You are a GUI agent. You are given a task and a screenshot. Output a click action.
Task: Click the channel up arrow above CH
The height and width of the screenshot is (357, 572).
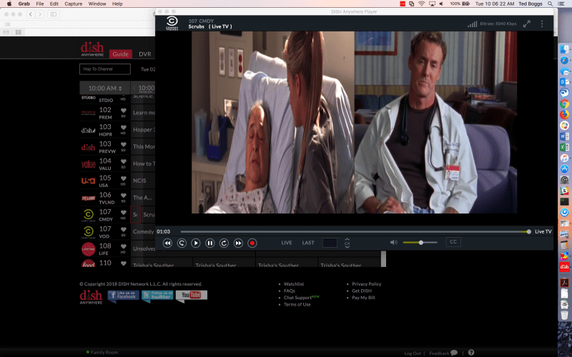point(347,239)
